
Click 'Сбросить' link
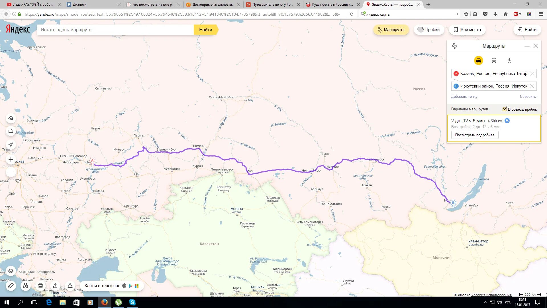click(528, 97)
